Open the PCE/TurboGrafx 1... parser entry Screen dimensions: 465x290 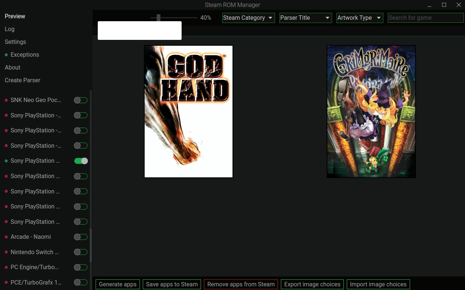[x=36, y=282]
